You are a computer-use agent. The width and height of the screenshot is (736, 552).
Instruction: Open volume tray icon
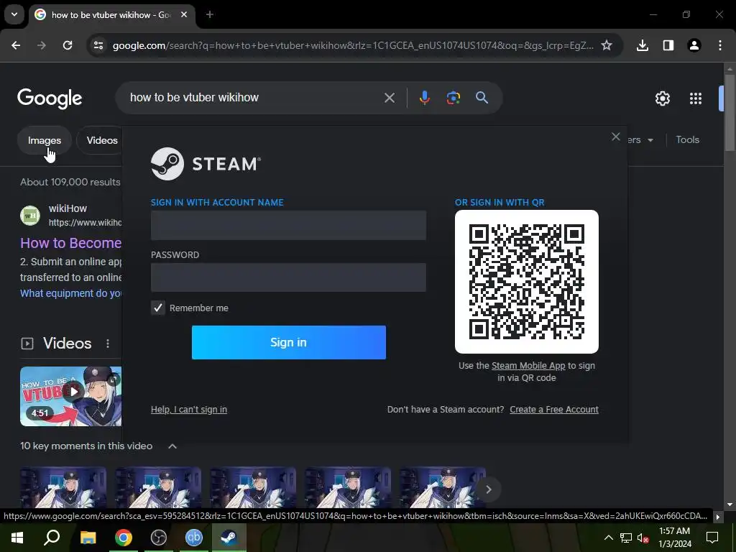[x=643, y=538]
